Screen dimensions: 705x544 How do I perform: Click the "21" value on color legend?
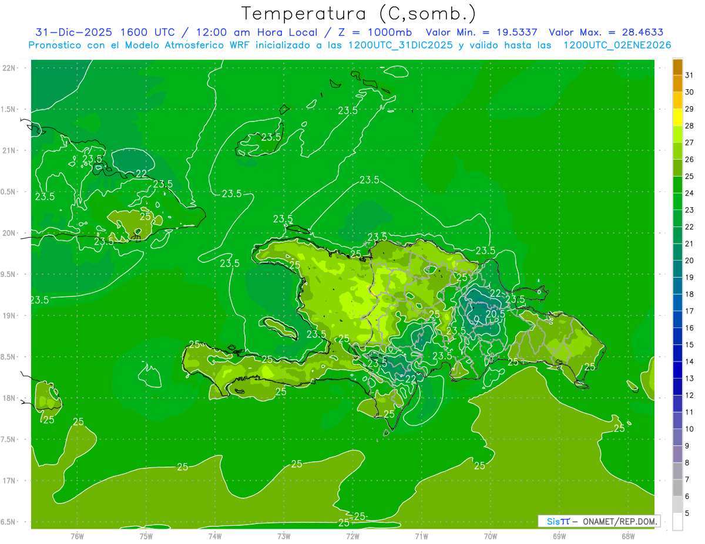pyautogui.click(x=689, y=244)
